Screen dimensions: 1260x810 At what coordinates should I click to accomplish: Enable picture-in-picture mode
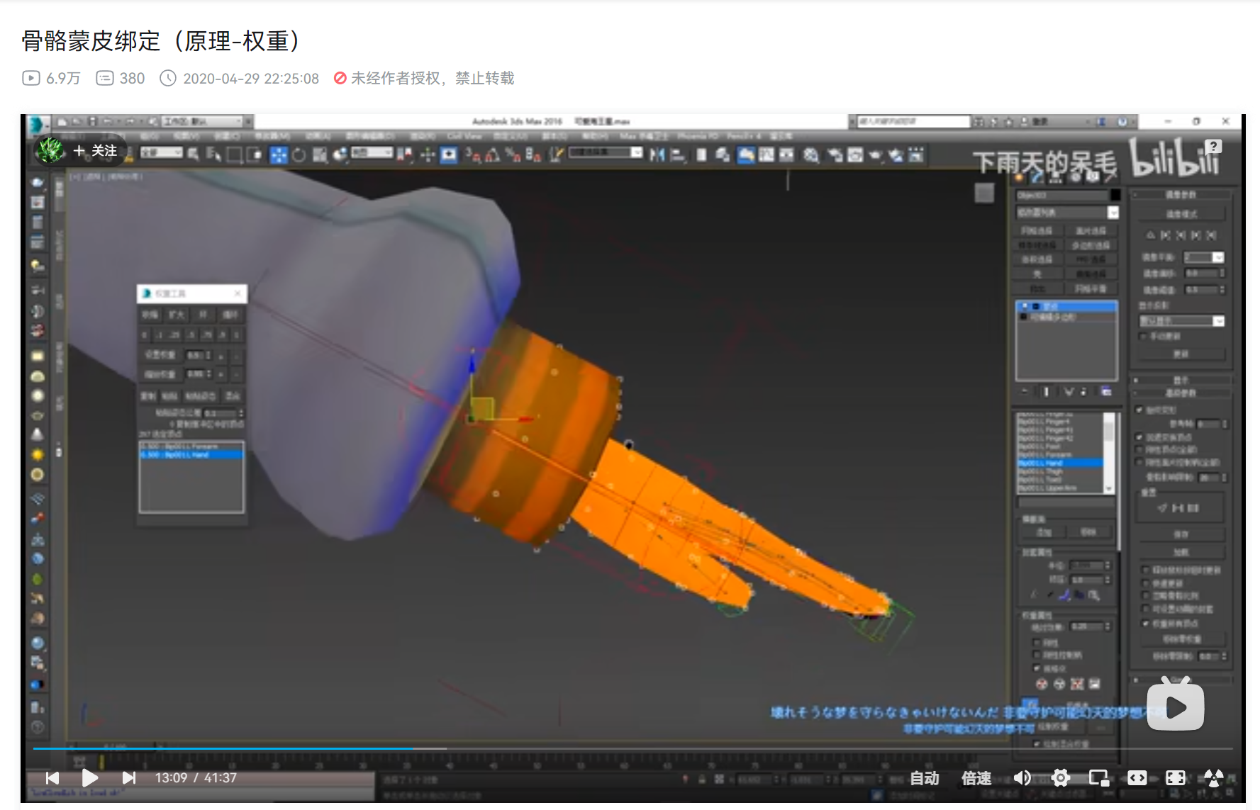click(1098, 778)
